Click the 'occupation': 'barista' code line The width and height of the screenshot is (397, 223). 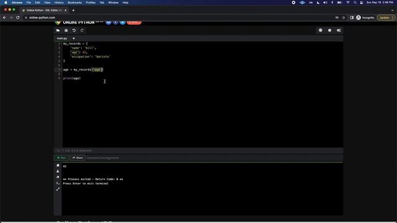tap(90, 56)
